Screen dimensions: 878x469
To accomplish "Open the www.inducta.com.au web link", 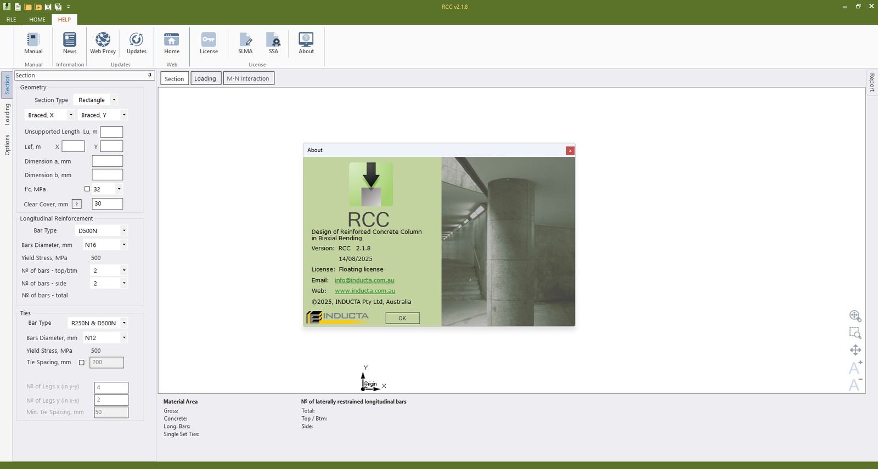I will pos(365,291).
